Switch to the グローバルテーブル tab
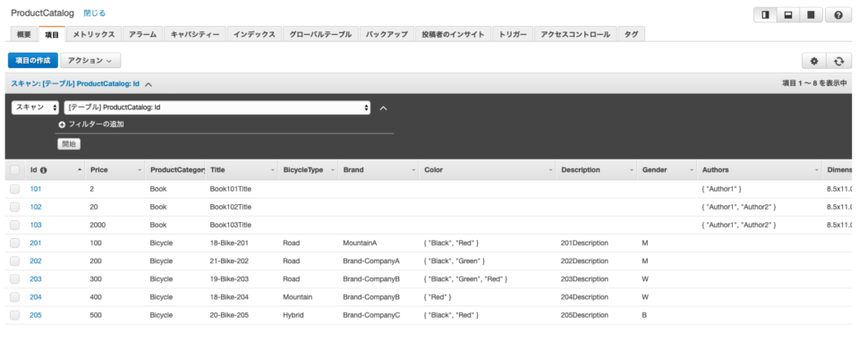 pyautogui.click(x=320, y=34)
